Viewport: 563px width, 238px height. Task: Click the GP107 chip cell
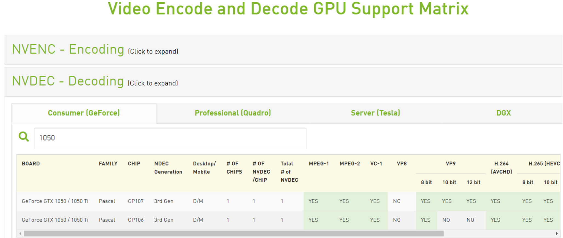136,201
